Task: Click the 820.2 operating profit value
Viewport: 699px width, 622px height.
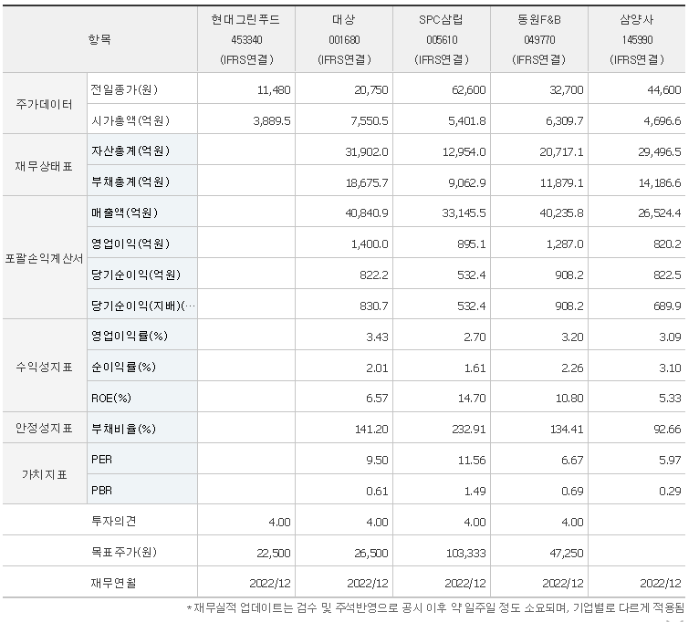Action: click(x=667, y=244)
